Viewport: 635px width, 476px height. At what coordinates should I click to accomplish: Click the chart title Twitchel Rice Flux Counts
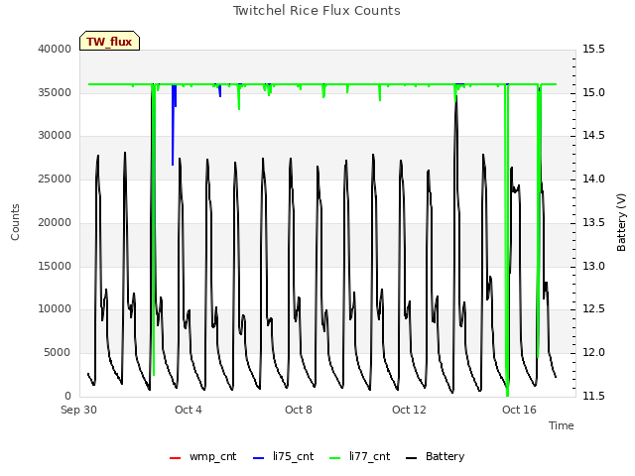click(317, 11)
